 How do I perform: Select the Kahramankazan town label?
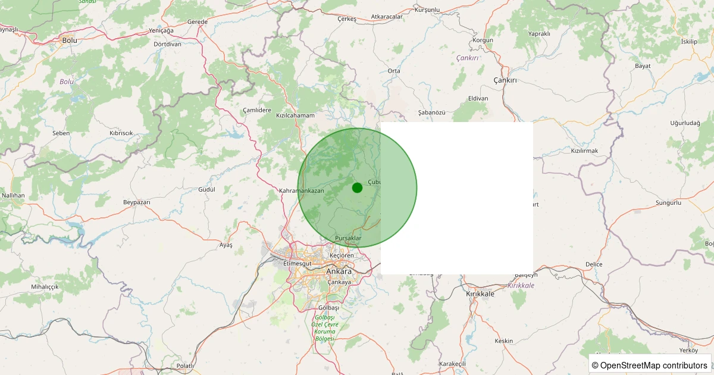pos(302,191)
